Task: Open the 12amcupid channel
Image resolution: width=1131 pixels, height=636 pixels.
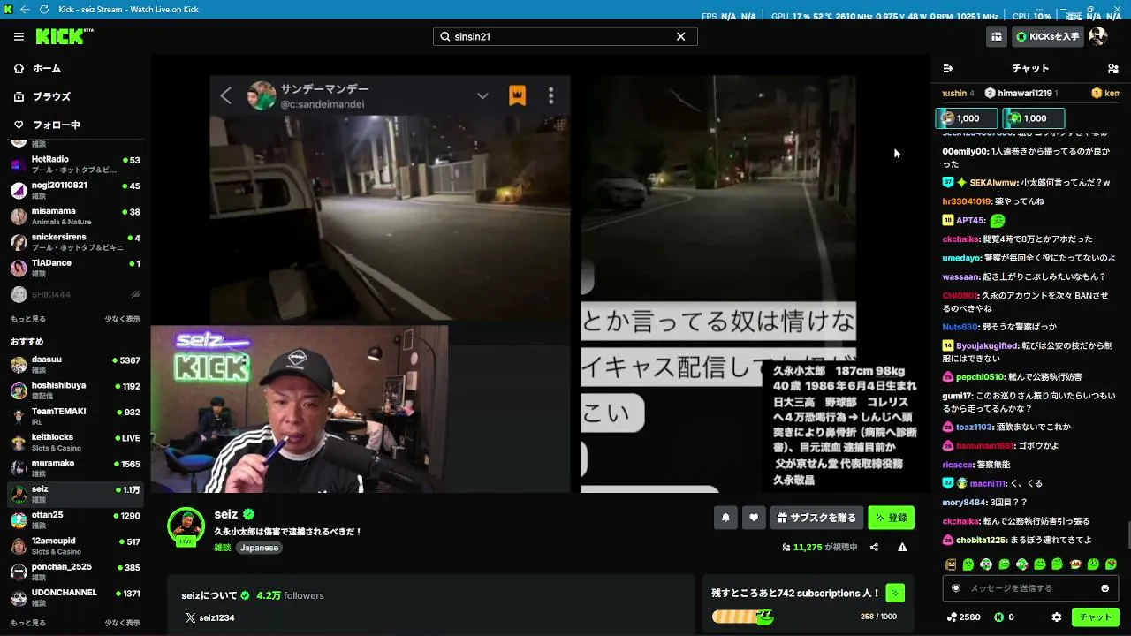Action: click(75, 546)
